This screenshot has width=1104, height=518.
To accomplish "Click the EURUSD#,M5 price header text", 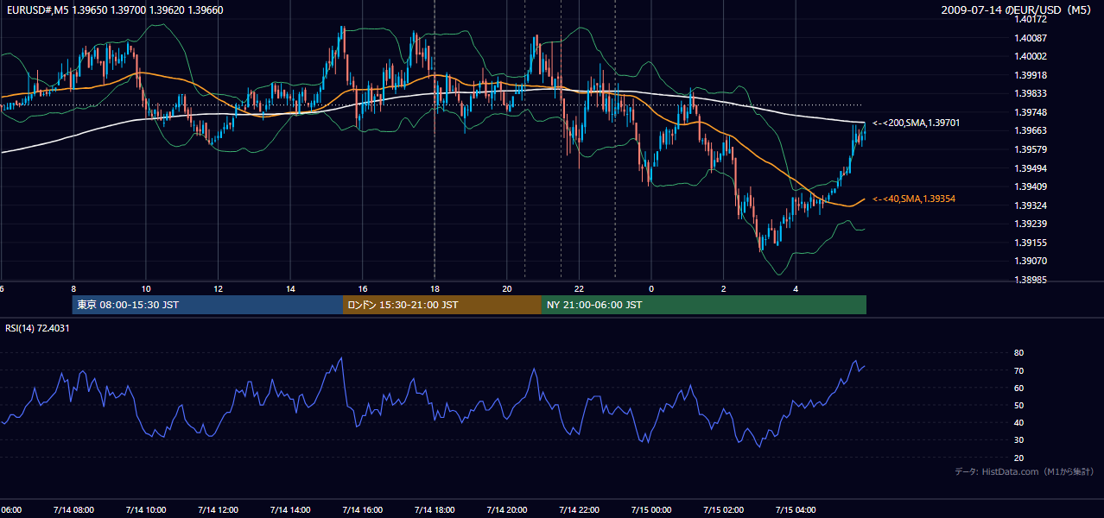I will 115,9.
